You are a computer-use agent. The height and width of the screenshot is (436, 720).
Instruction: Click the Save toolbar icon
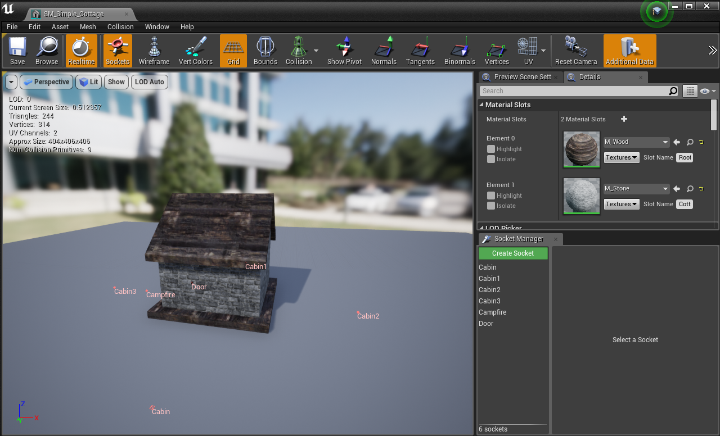pos(17,51)
